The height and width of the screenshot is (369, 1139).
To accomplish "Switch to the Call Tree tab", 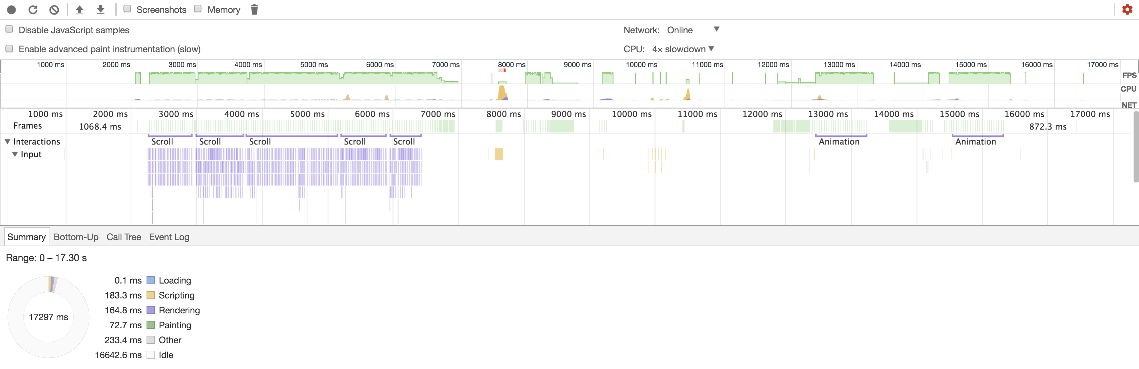I will (x=124, y=237).
